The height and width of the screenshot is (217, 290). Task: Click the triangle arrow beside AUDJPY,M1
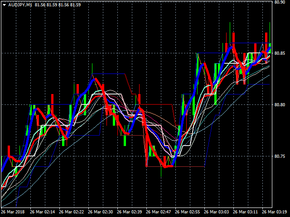pyautogui.click(x=4, y=5)
